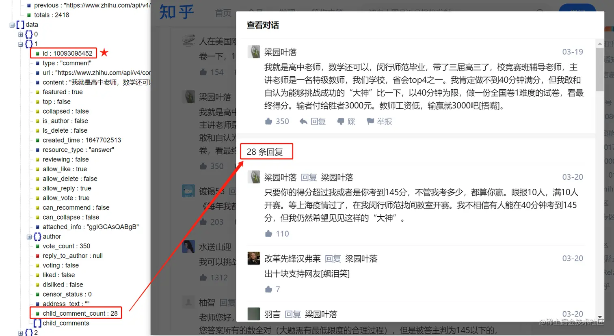Image resolution: width=614 pixels, height=336 pixels.
Task: Expand data item 2 node
Action: [20, 333]
